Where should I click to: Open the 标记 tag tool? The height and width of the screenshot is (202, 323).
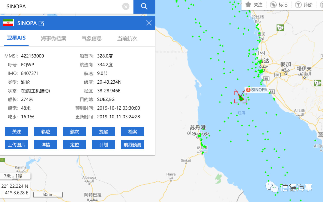click(279, 5)
